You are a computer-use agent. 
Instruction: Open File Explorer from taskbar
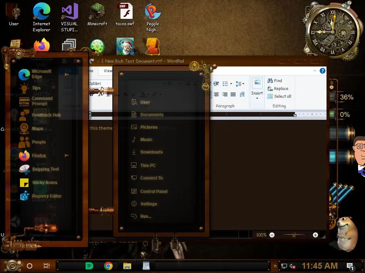pyautogui.click(x=127, y=266)
